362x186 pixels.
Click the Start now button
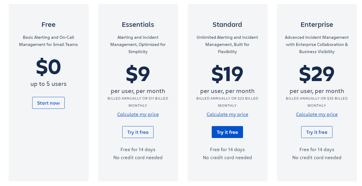(48, 103)
